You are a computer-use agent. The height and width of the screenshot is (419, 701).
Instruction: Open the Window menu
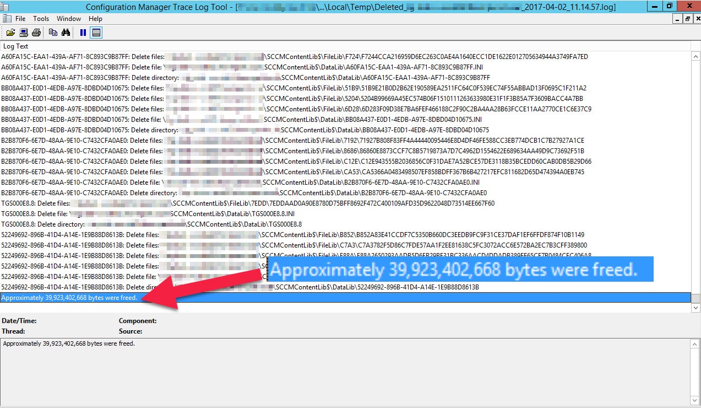[69, 19]
